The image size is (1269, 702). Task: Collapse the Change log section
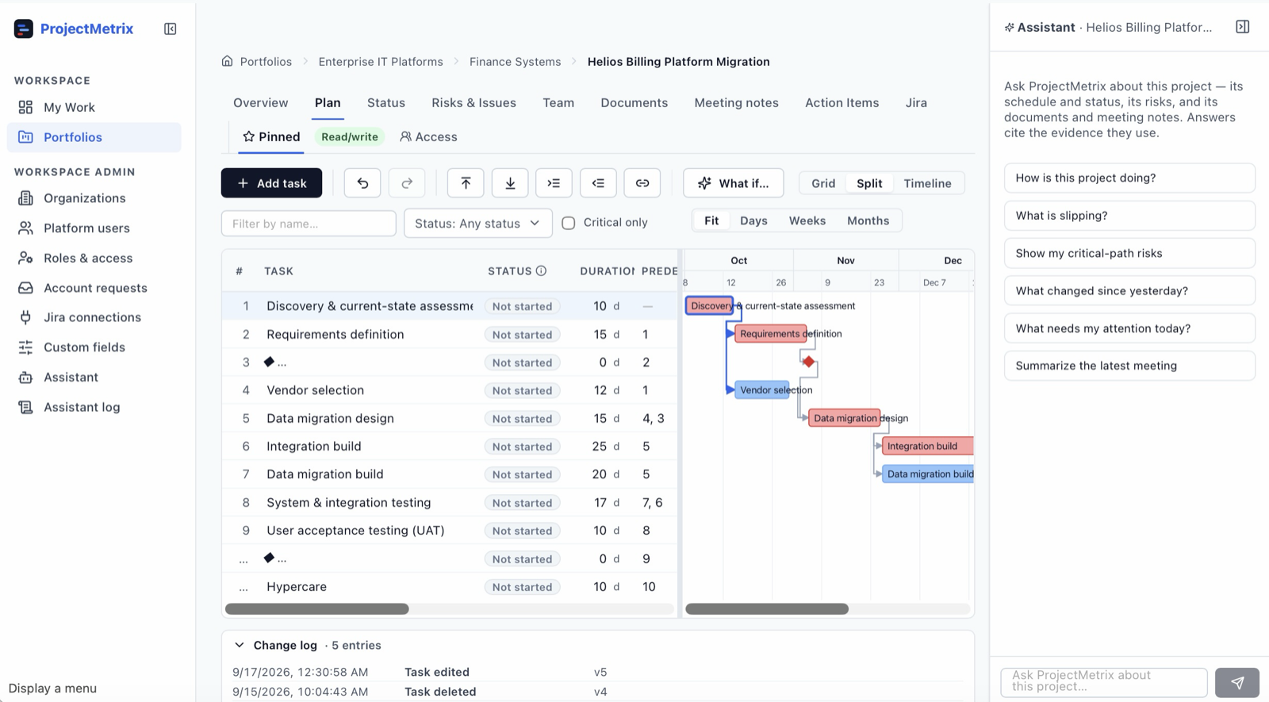pyautogui.click(x=239, y=645)
